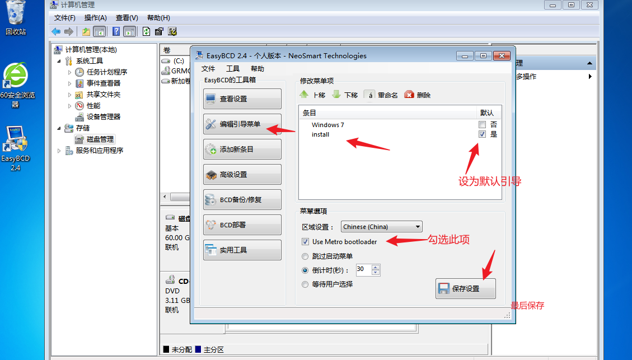Viewport: 632px width, 360px height.
Task: Click the 上移 (move up) green arrow icon
Action: click(305, 95)
